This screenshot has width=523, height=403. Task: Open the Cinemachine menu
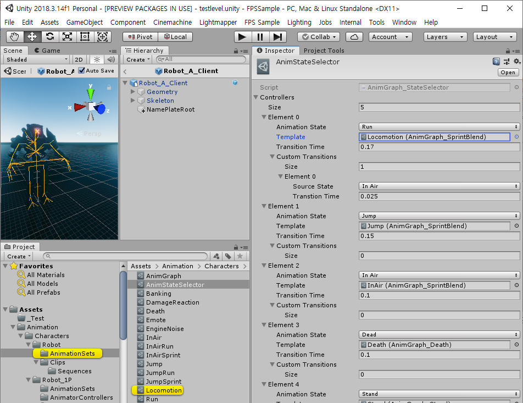pos(173,23)
